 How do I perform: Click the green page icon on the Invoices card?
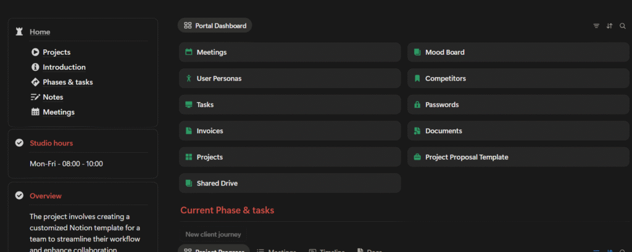point(188,131)
